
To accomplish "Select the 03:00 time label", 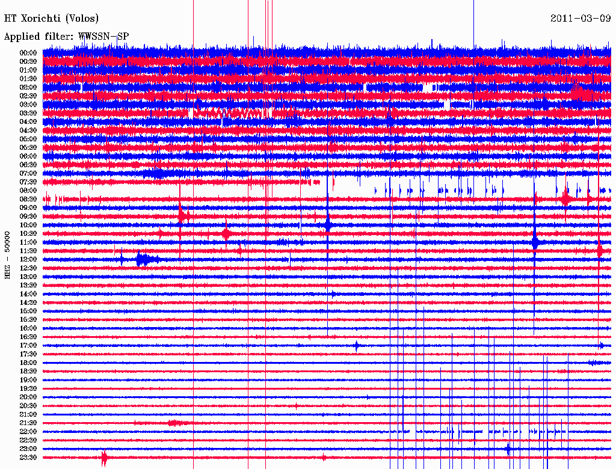I will pos(28,105).
